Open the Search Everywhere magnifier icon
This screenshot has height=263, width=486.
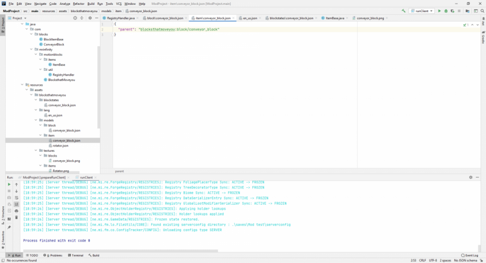482,11
